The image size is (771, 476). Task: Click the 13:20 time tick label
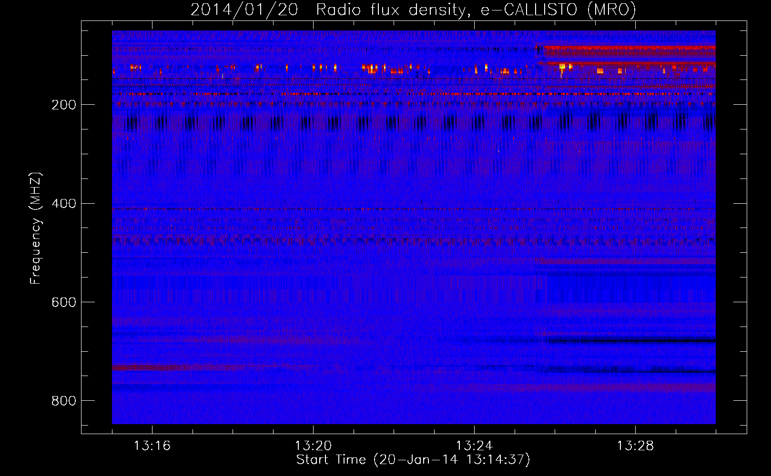click(313, 446)
